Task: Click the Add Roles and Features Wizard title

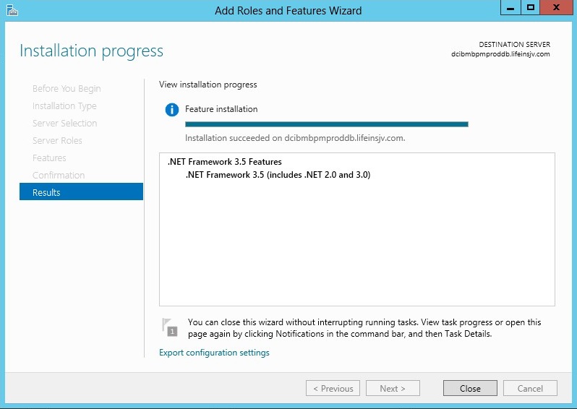Action: pos(288,10)
